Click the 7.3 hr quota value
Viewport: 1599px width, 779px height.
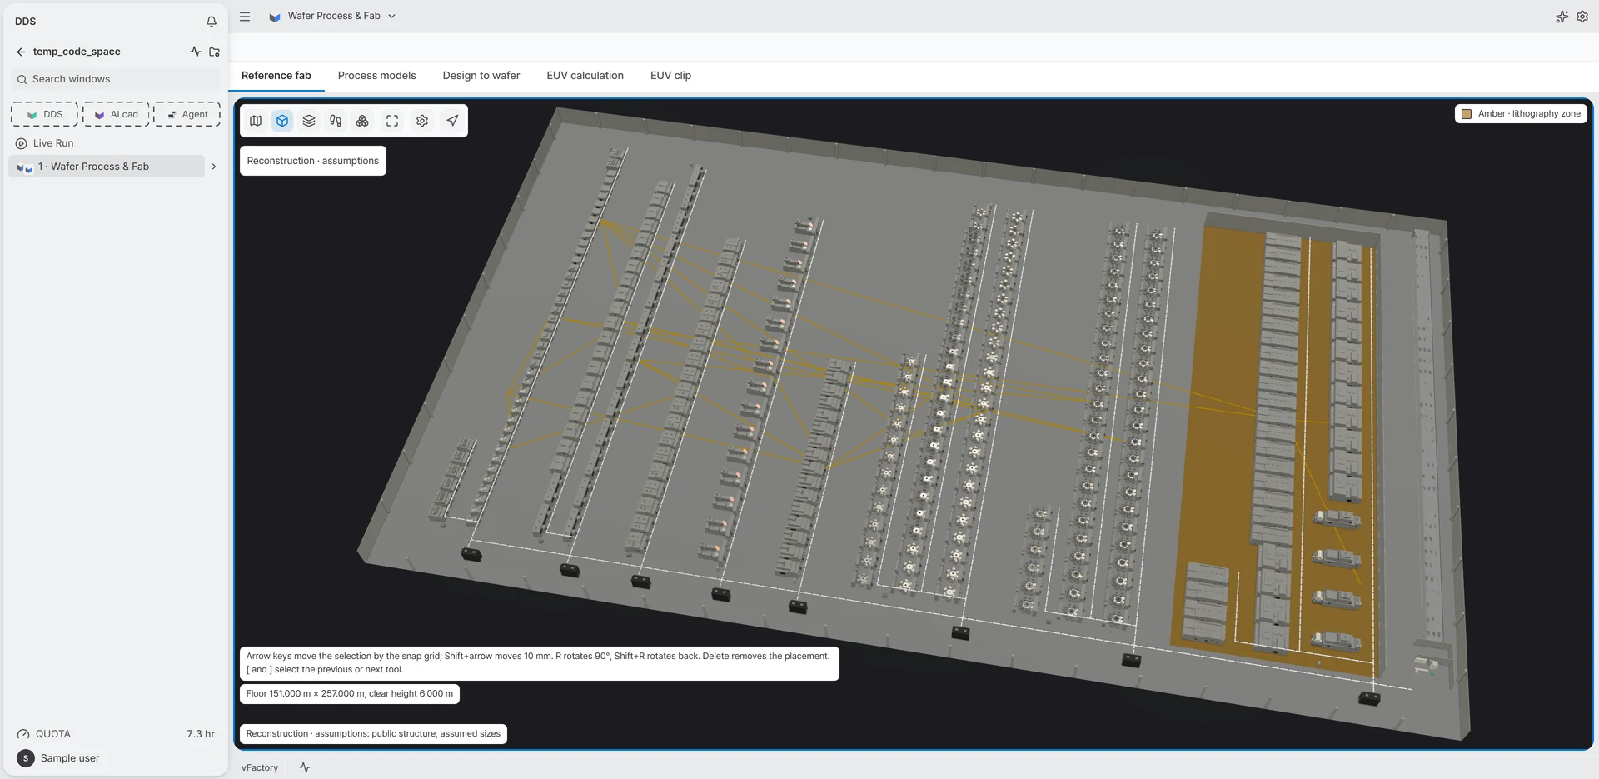[201, 734]
